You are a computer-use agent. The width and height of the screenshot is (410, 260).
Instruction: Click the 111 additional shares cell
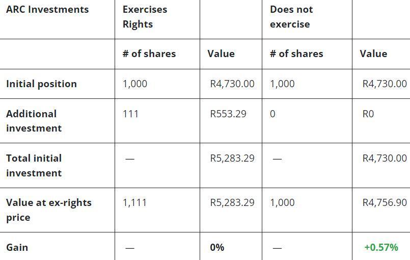[x=131, y=114]
